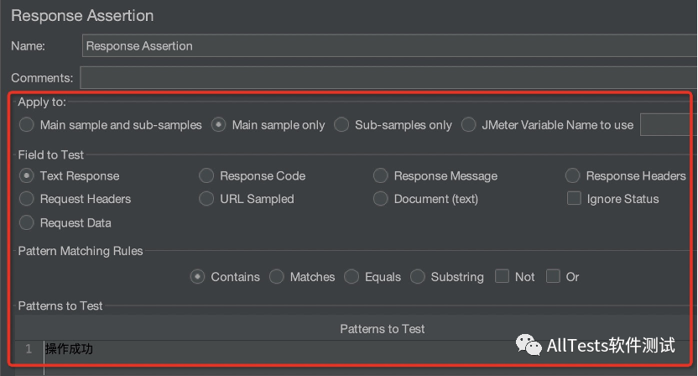Choose Response Headers field option

[x=573, y=176]
